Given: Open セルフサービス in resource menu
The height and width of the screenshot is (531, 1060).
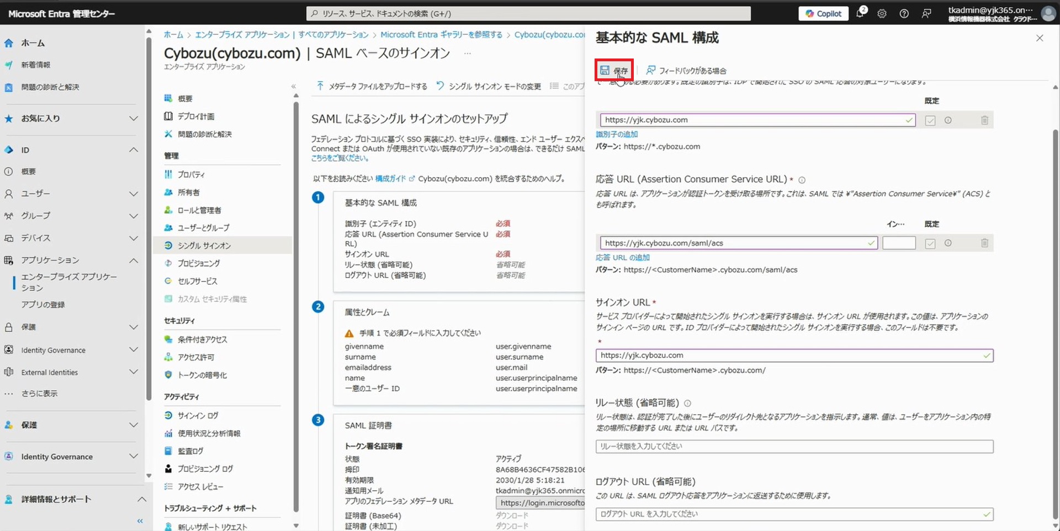Looking at the screenshot, I should click(x=197, y=281).
